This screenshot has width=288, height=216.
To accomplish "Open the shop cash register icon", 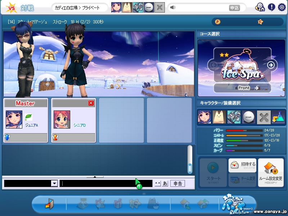I will [x=83, y=203].
